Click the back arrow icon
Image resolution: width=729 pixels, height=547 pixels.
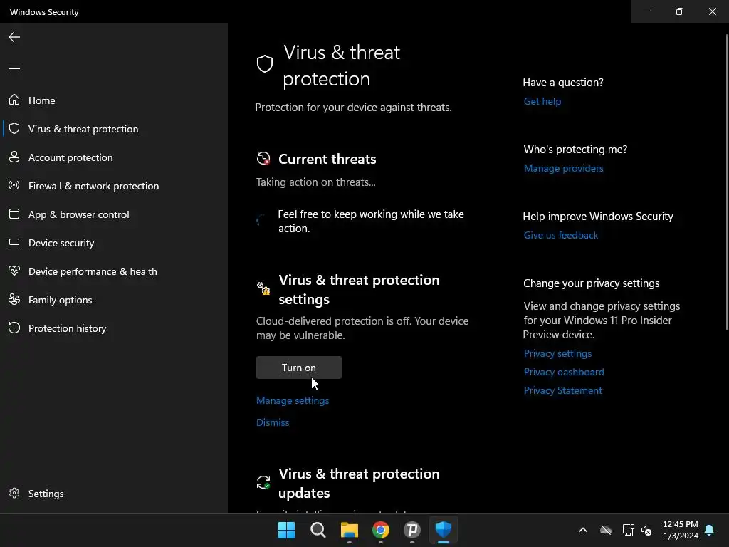14,37
